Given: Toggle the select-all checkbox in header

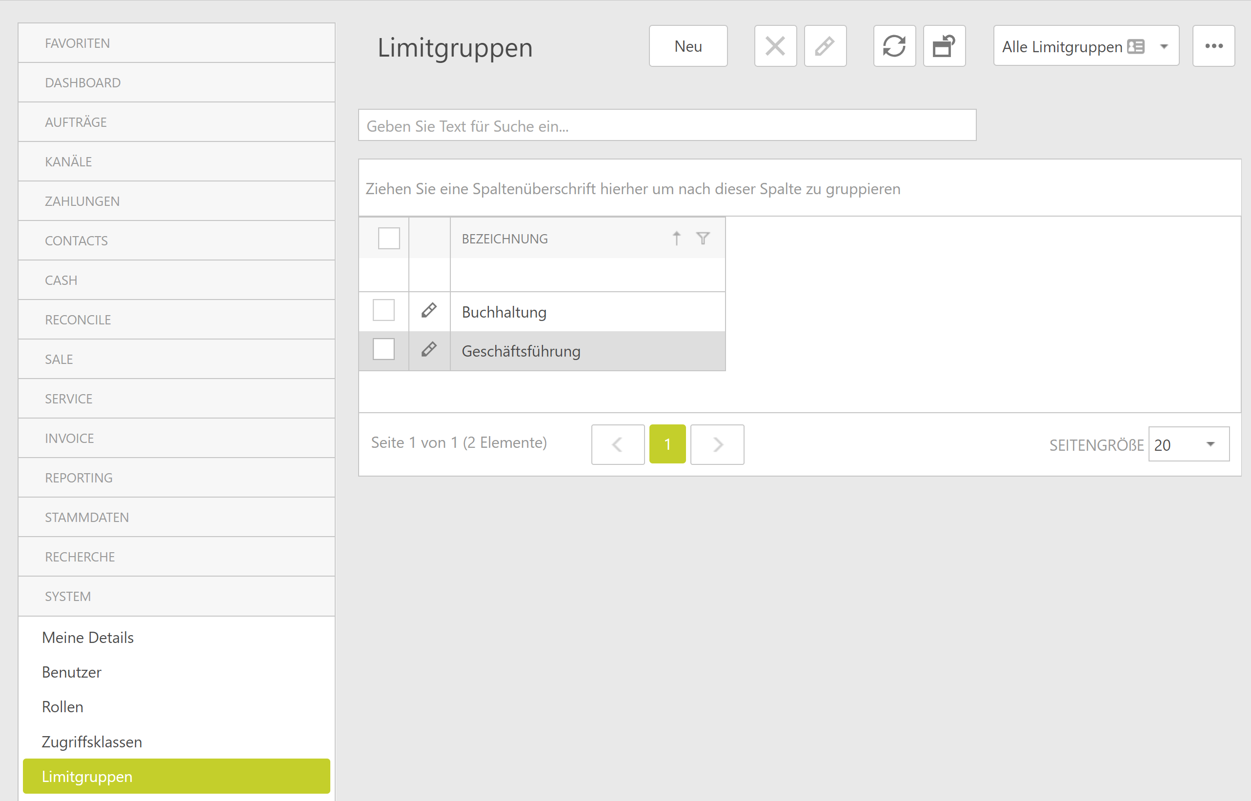Looking at the screenshot, I should click(388, 239).
